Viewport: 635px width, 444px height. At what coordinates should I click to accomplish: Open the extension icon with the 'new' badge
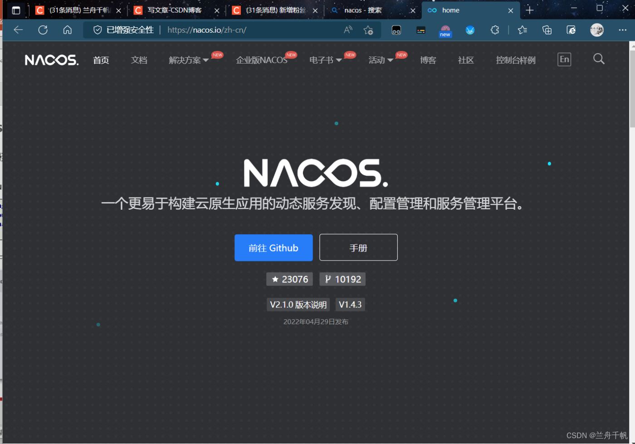445,31
